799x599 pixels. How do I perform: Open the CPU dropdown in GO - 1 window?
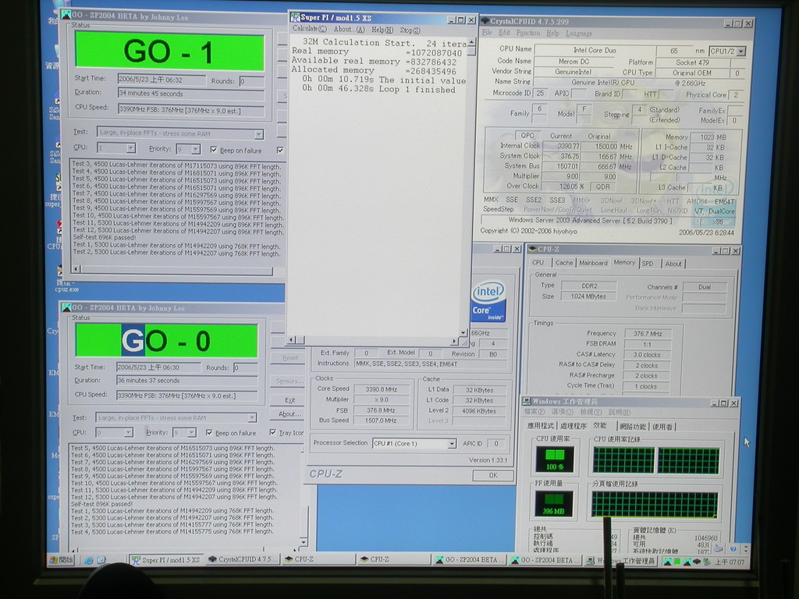coord(131,148)
